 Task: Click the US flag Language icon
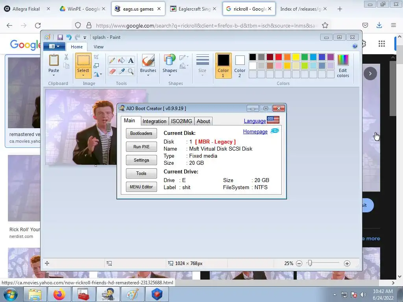pyautogui.click(x=273, y=120)
